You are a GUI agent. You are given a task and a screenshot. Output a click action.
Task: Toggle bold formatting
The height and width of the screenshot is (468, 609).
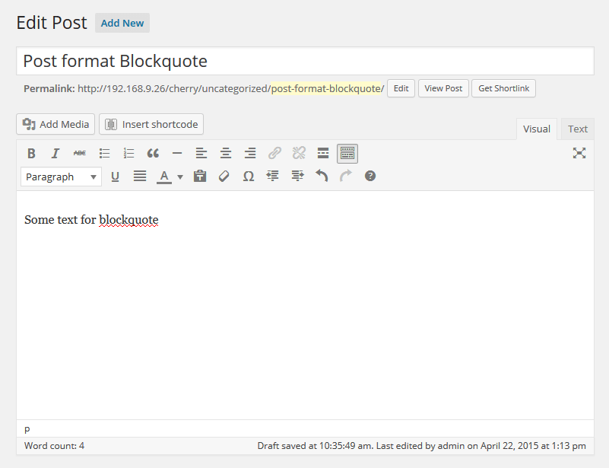[x=31, y=153]
